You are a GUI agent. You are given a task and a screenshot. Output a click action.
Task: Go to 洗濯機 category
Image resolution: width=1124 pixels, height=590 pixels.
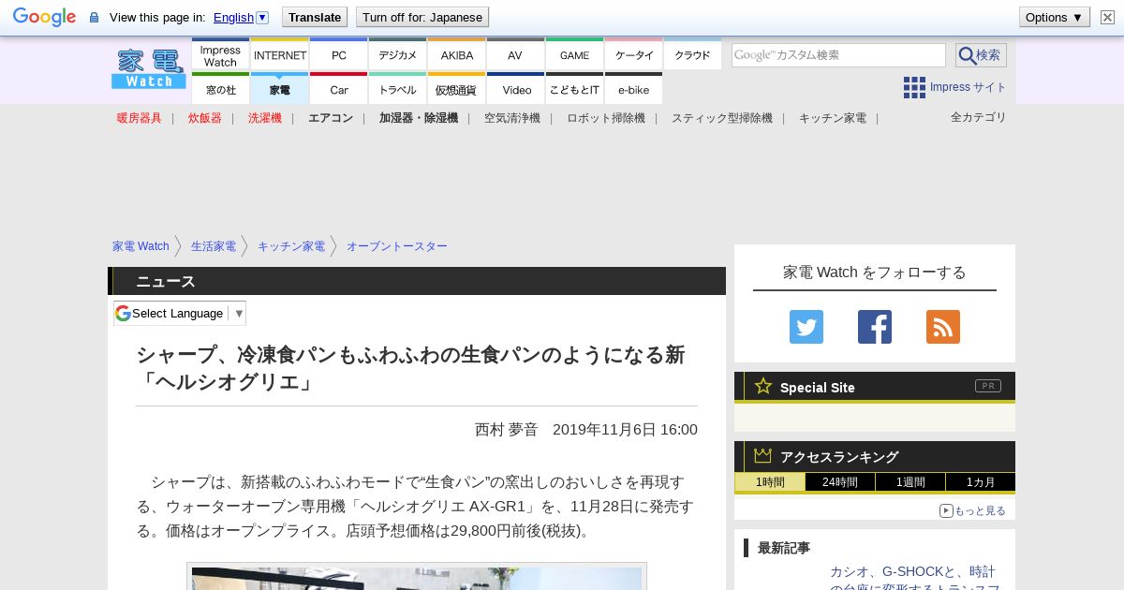click(265, 118)
